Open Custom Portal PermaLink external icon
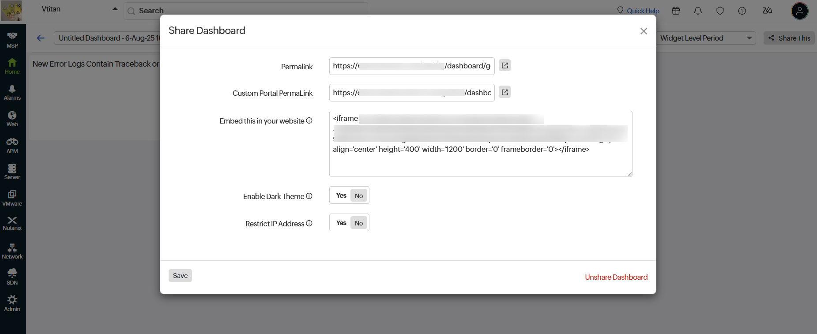The image size is (817, 334). [x=505, y=92]
